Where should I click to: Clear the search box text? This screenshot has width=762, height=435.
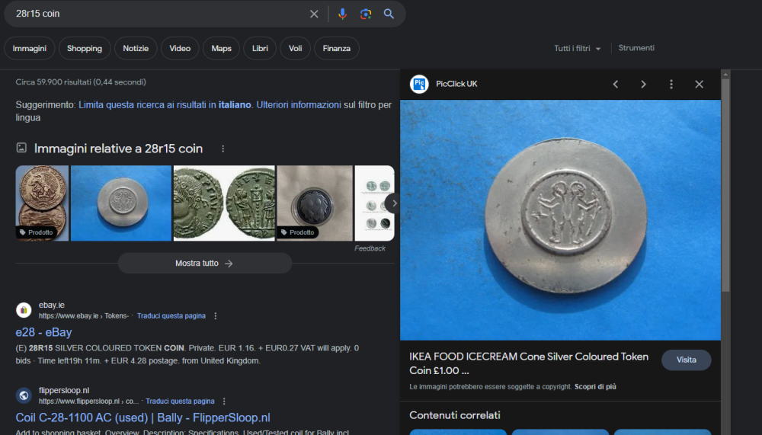pyautogui.click(x=314, y=14)
